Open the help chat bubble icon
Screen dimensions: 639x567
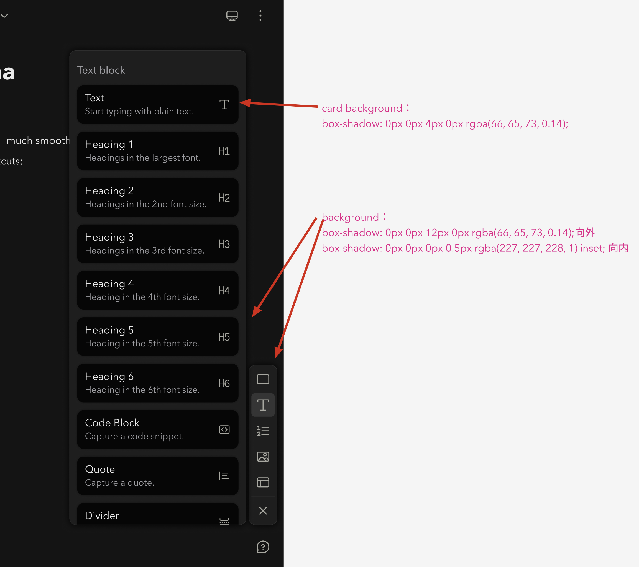click(263, 547)
